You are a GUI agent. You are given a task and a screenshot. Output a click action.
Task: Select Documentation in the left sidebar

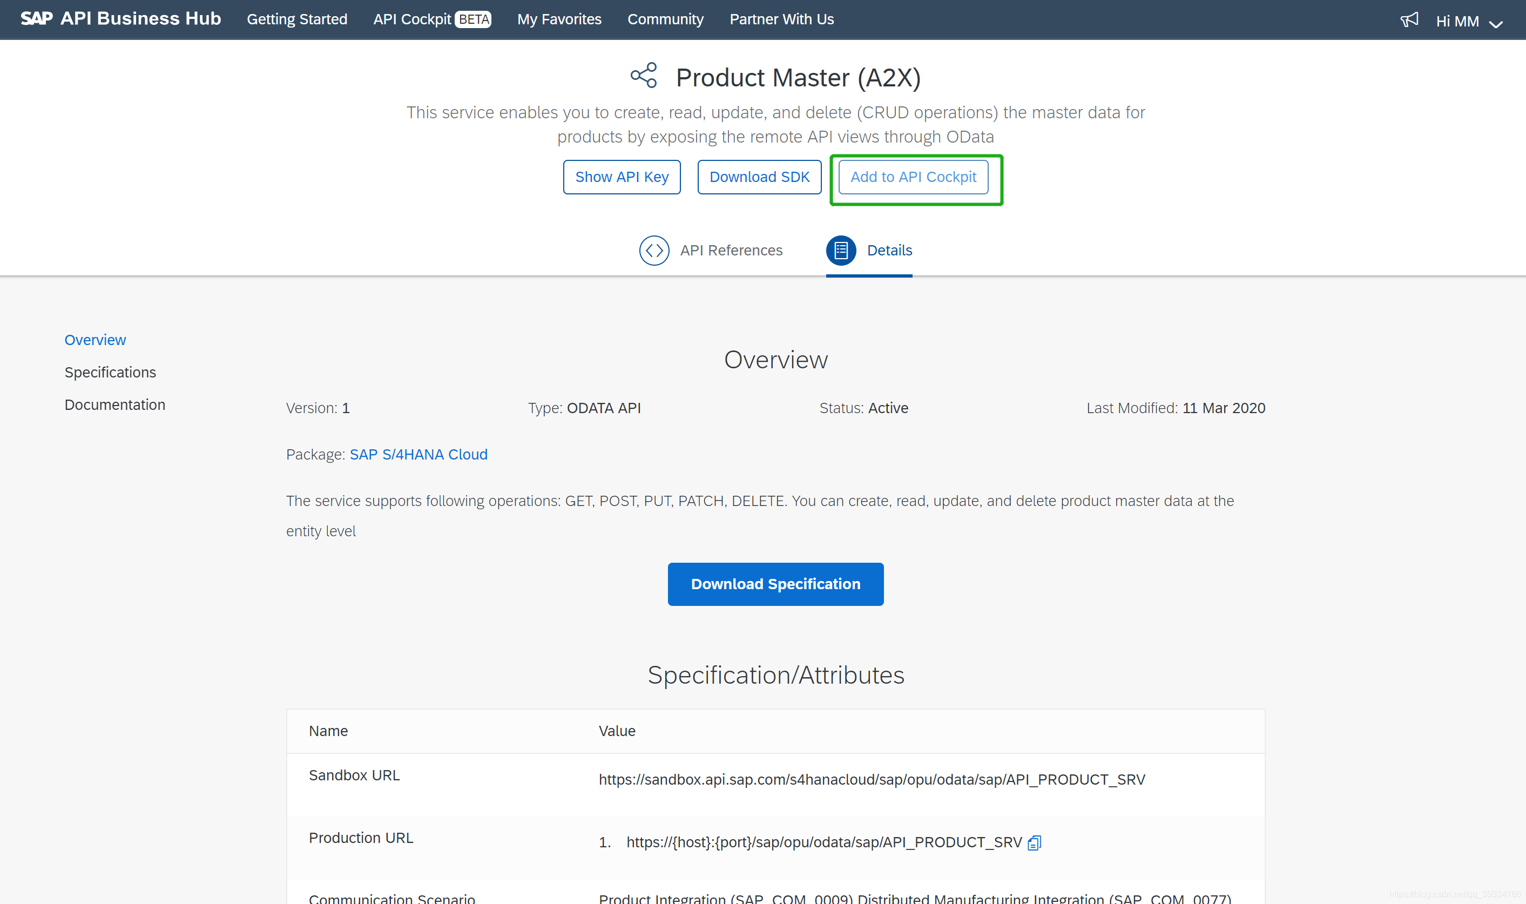tap(114, 404)
